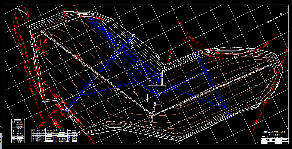Click the UCS Y-axis icon at left edge
The image size is (292, 149).
1,128
